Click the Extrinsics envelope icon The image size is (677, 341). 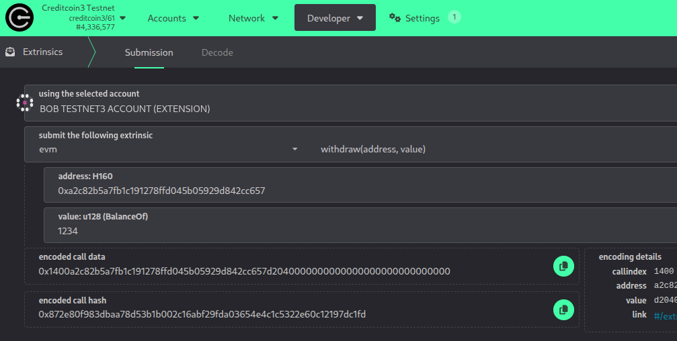(10, 52)
